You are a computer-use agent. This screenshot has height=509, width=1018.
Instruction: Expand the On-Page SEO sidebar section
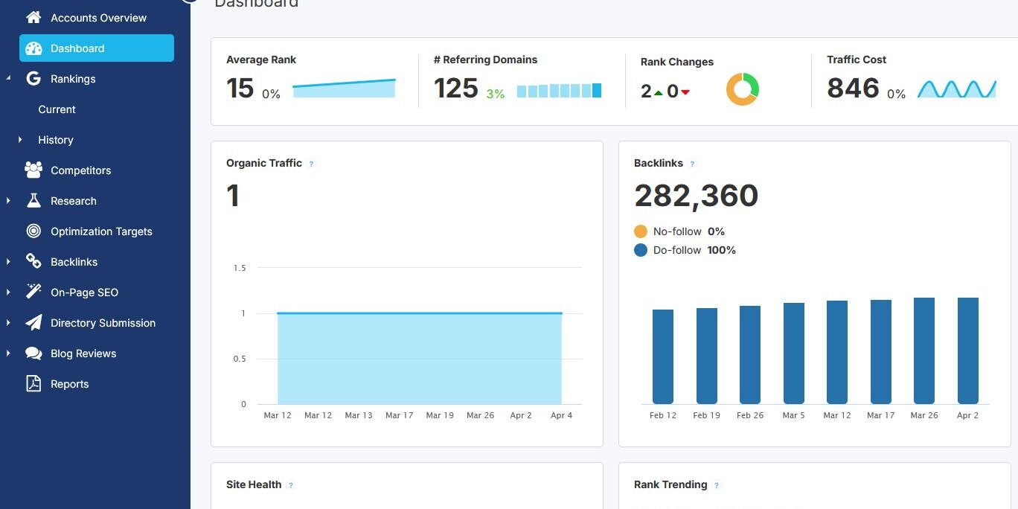point(7,292)
